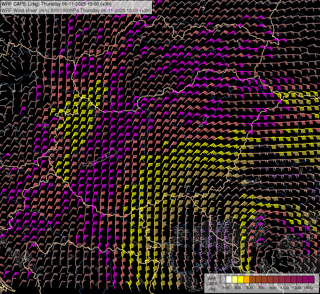Viewport: 320px width, 294px height.
Task: Click the WRF text in the legend box
Action: click(x=212, y=278)
